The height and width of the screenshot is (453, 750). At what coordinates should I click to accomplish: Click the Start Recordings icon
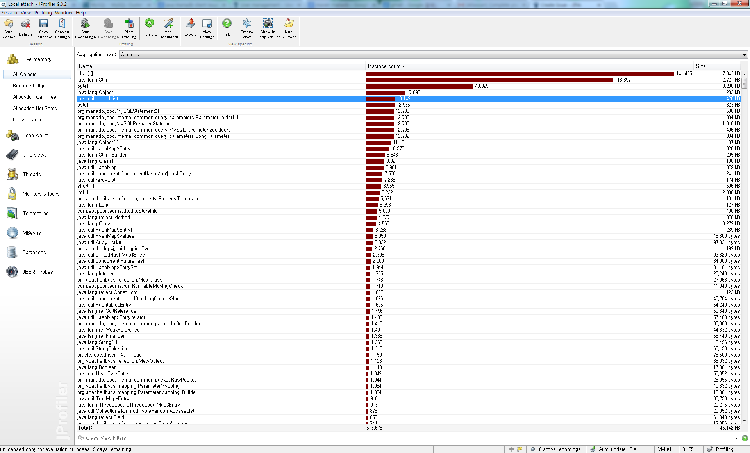pos(85,24)
